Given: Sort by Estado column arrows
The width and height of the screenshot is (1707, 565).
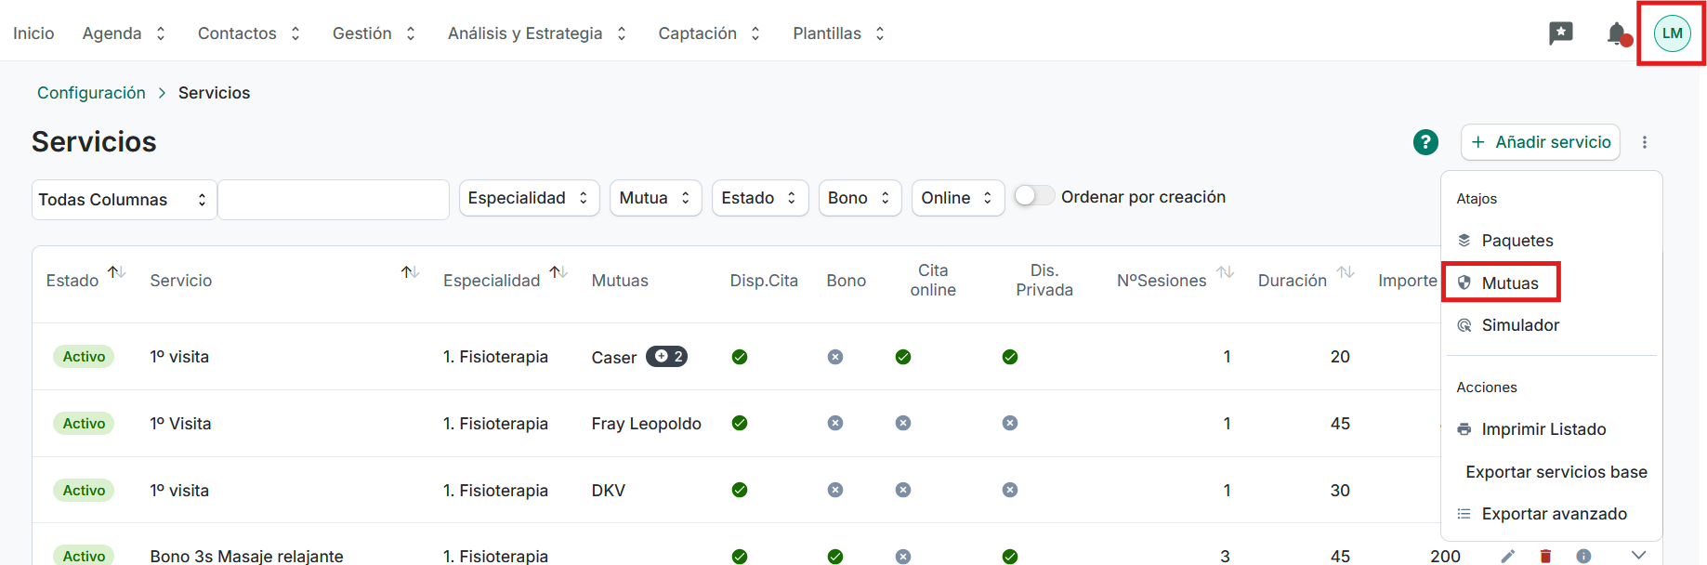Looking at the screenshot, I should [116, 272].
